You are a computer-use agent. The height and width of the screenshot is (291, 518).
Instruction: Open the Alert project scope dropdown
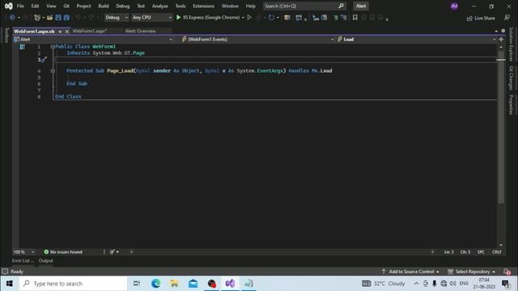(93, 40)
